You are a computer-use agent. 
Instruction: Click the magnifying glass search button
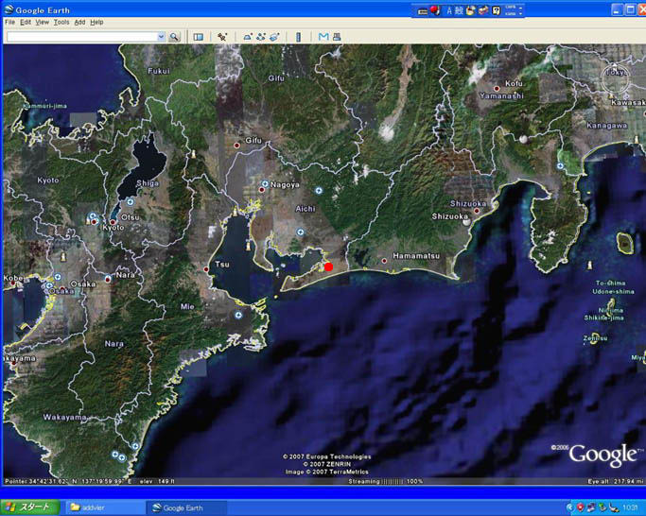[x=174, y=37]
